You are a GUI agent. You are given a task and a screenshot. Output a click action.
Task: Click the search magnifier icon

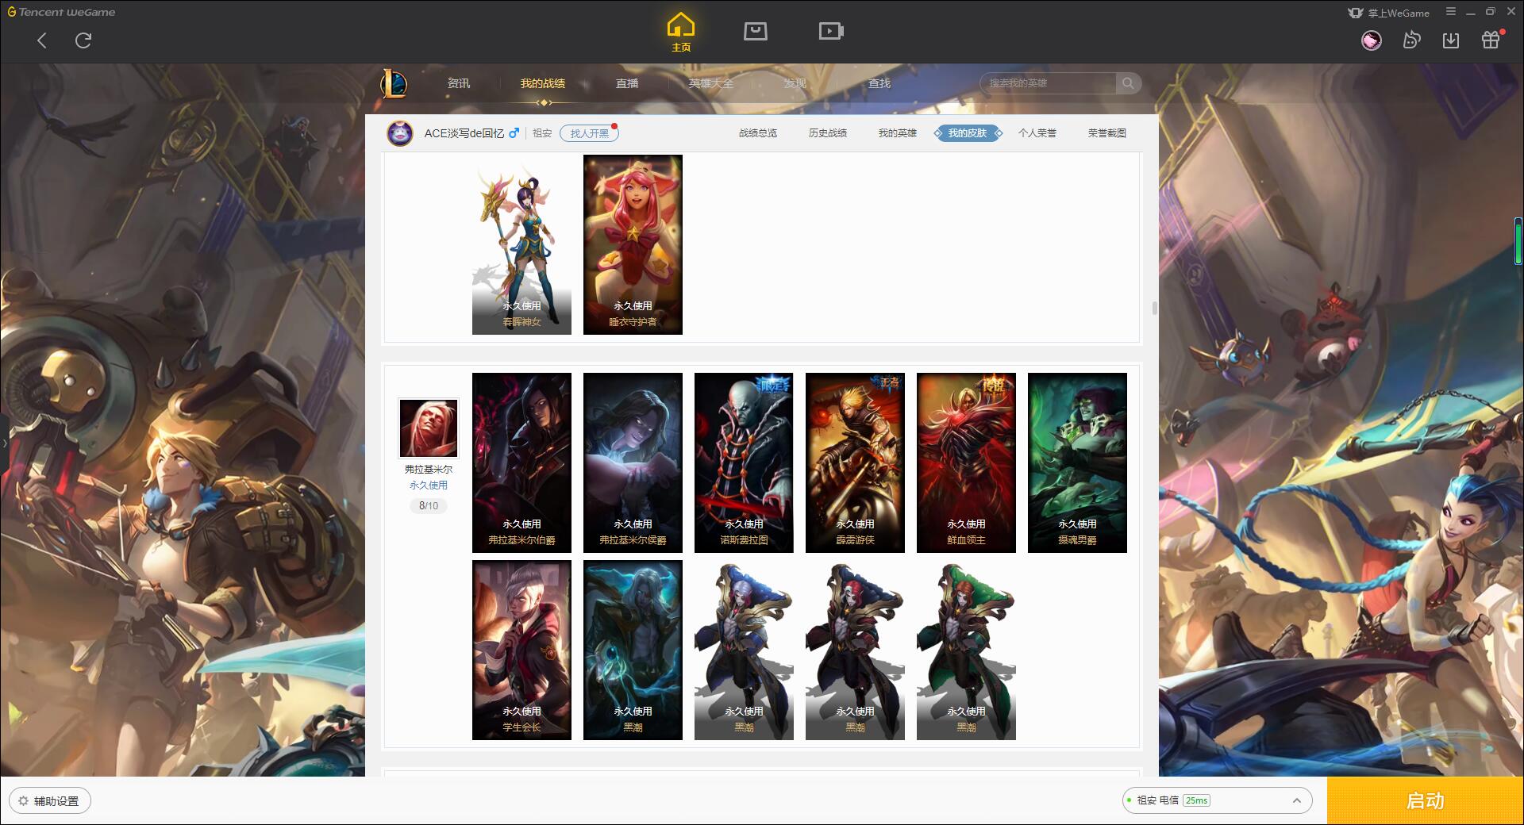pyautogui.click(x=1127, y=82)
